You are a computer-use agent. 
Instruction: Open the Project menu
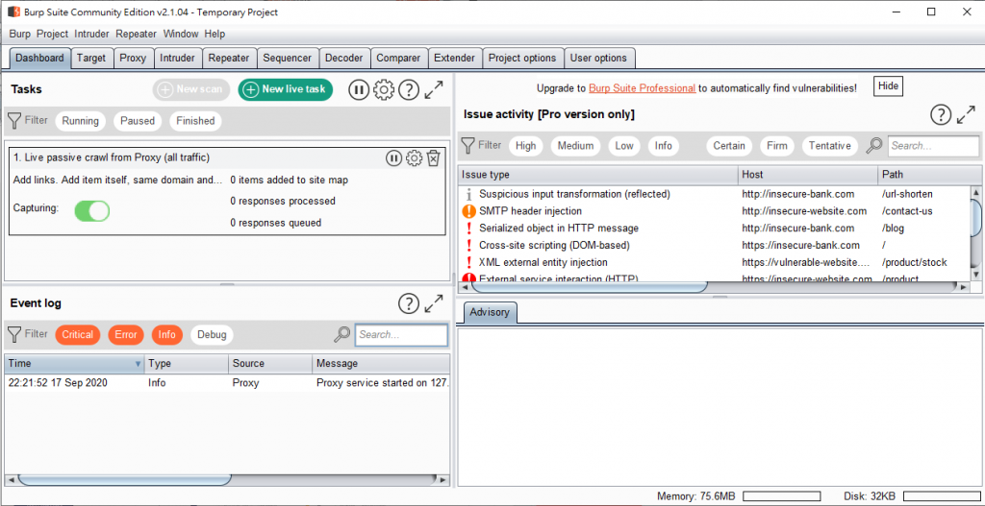pos(52,34)
